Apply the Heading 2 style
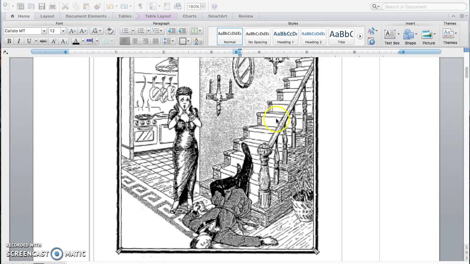470x264 pixels. (313, 36)
